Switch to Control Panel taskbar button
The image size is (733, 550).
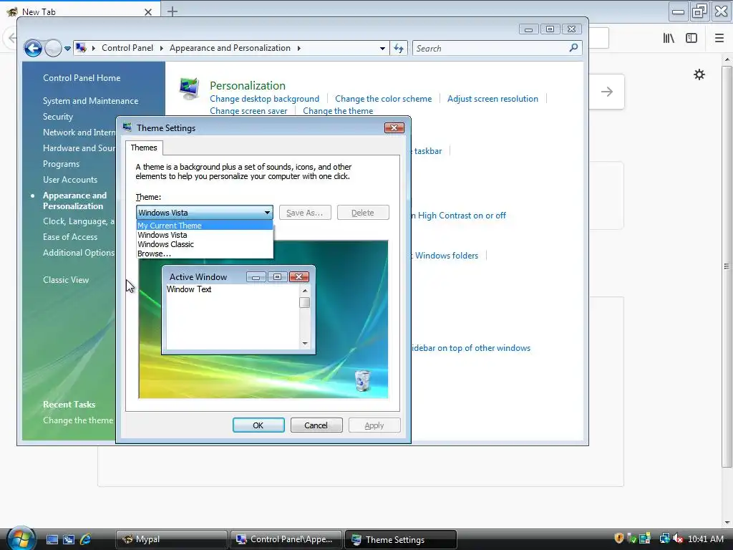pos(286,539)
